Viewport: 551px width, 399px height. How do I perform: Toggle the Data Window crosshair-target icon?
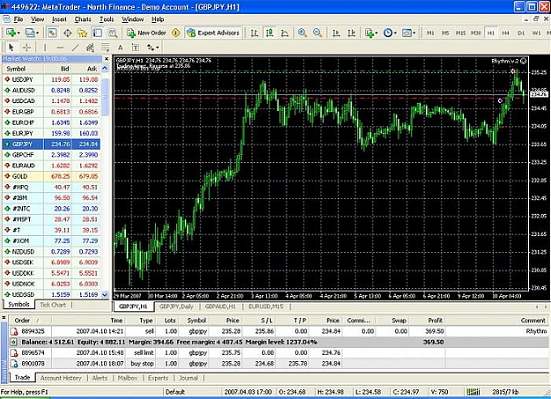(68, 33)
